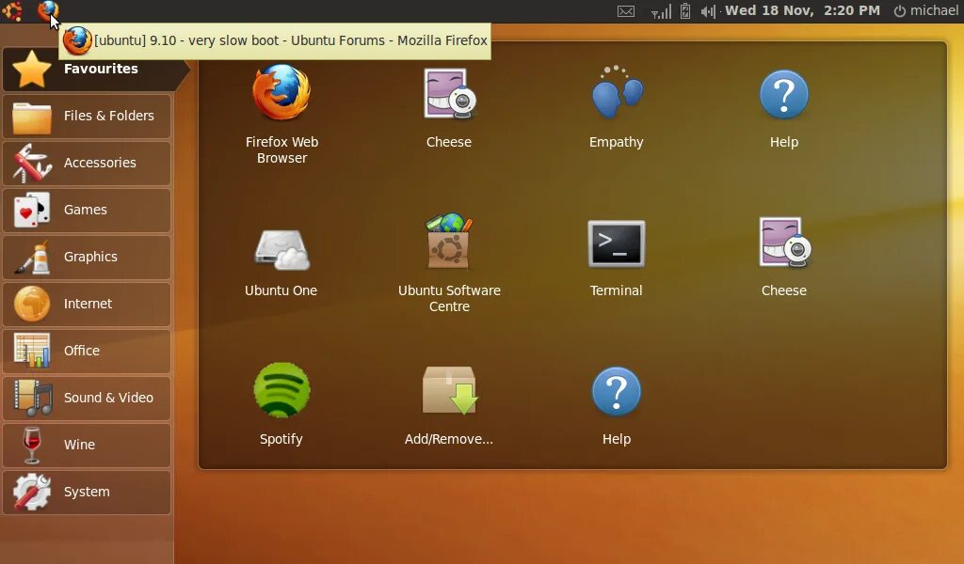Open the volume control indicator
The height and width of the screenshot is (564, 964).
708,11
